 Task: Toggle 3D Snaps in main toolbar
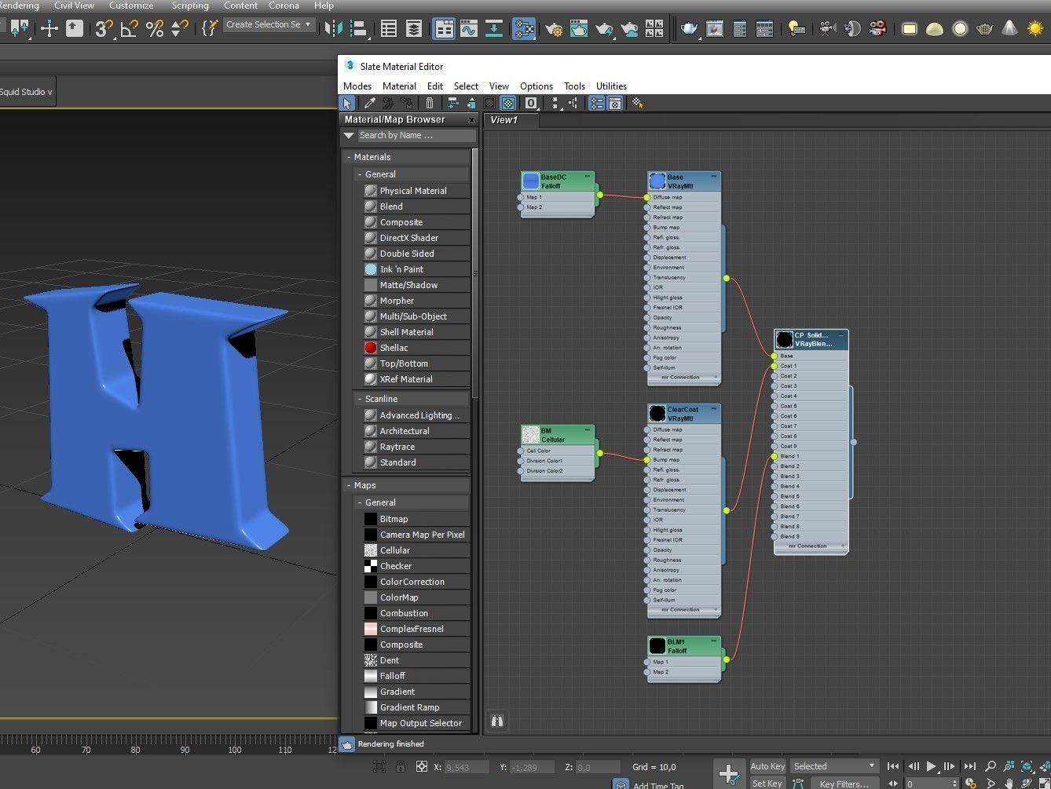(102, 29)
